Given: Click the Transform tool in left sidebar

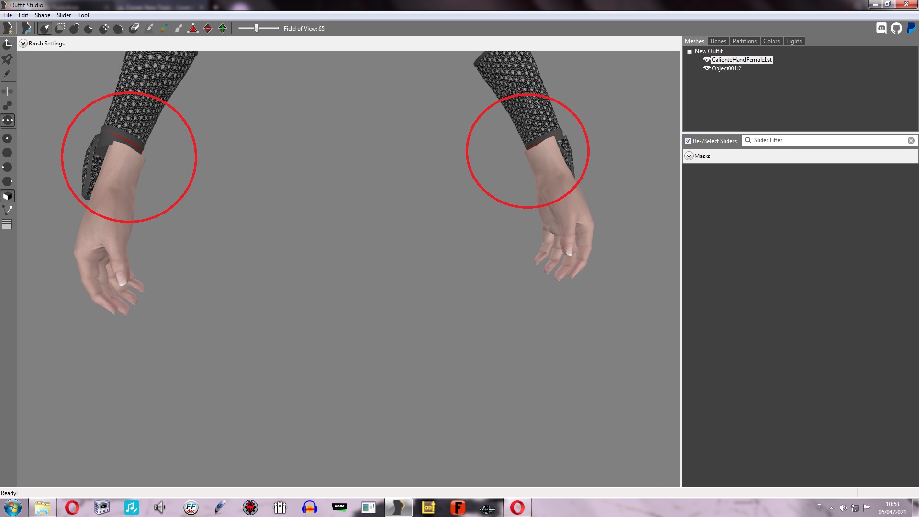Looking at the screenshot, I should [8, 45].
